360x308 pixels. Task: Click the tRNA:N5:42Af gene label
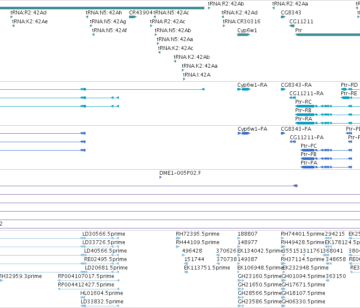[110, 30]
